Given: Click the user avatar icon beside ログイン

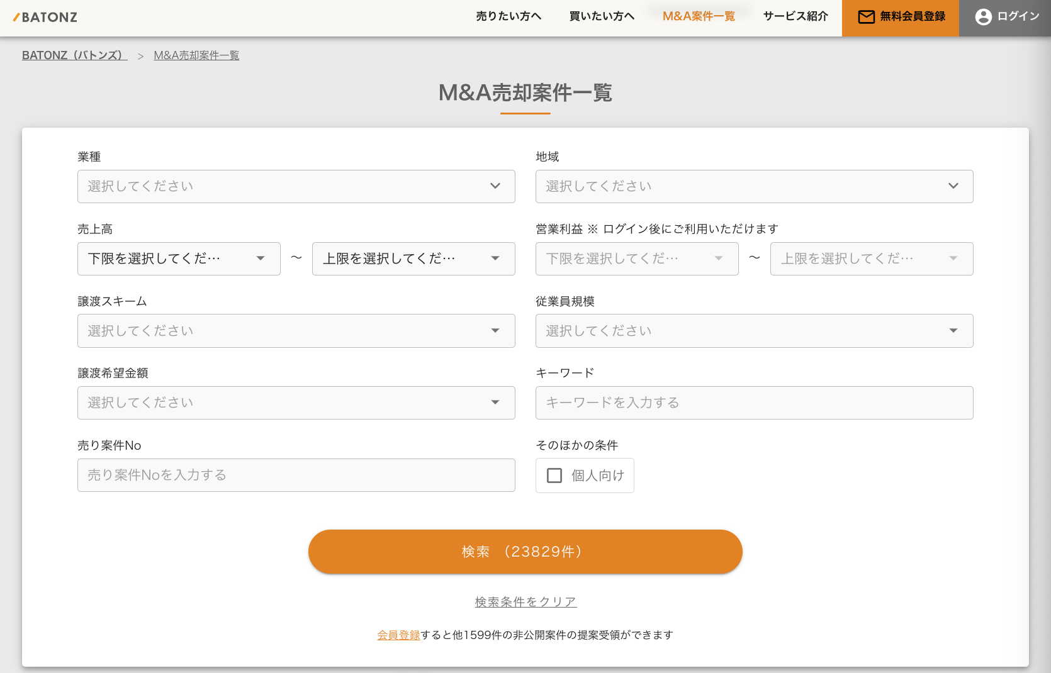Looking at the screenshot, I should click(x=983, y=17).
